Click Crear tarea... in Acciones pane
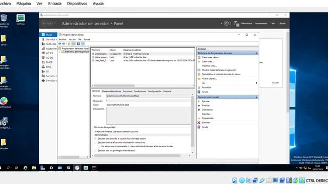This screenshot has height=184, width=328. pos(208,61)
